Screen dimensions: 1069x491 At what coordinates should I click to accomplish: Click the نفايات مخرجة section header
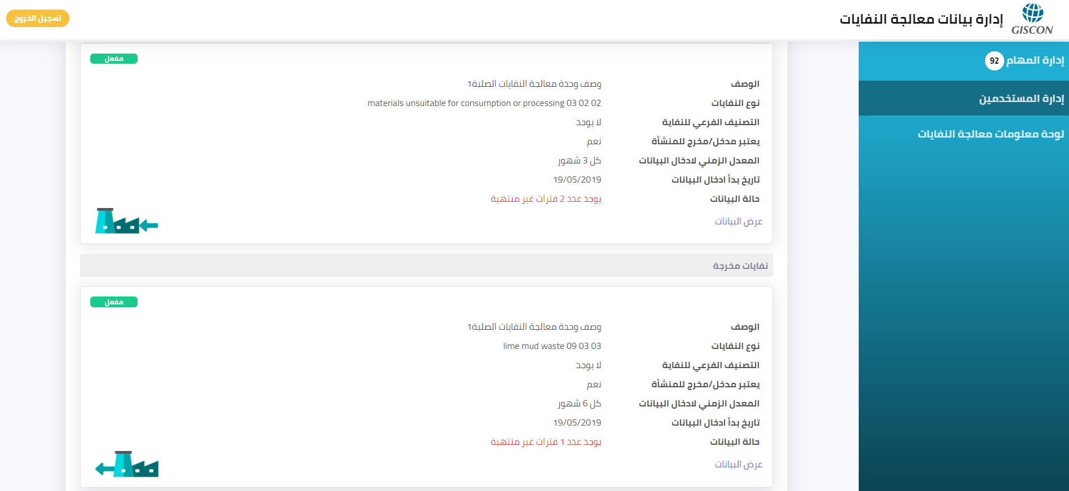click(740, 266)
